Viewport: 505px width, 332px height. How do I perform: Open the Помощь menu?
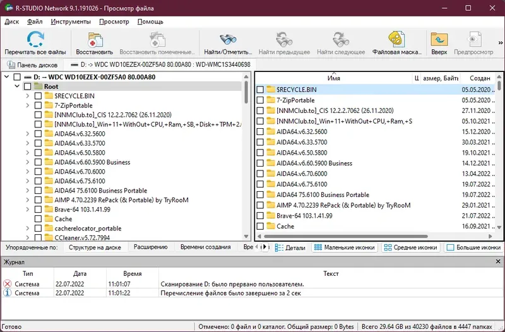tap(150, 21)
